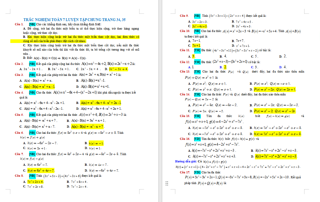
Task: Click the highlighted answer B sentence in Câu 1
Action: [x=75, y=39]
